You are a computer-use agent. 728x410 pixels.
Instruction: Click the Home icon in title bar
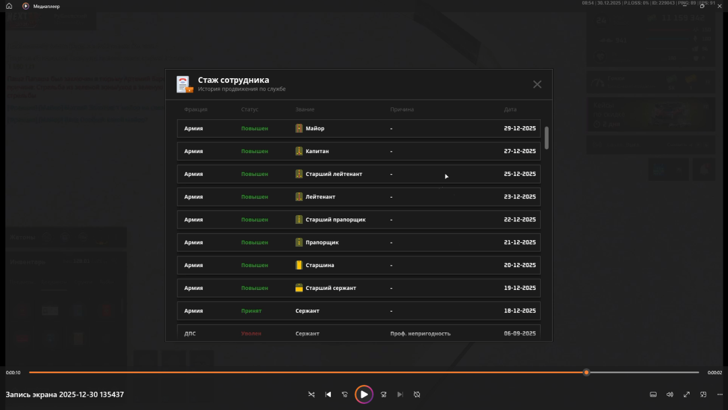[9, 6]
